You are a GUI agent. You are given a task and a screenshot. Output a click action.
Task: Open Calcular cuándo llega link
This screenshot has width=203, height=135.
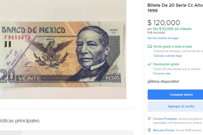(168, 56)
